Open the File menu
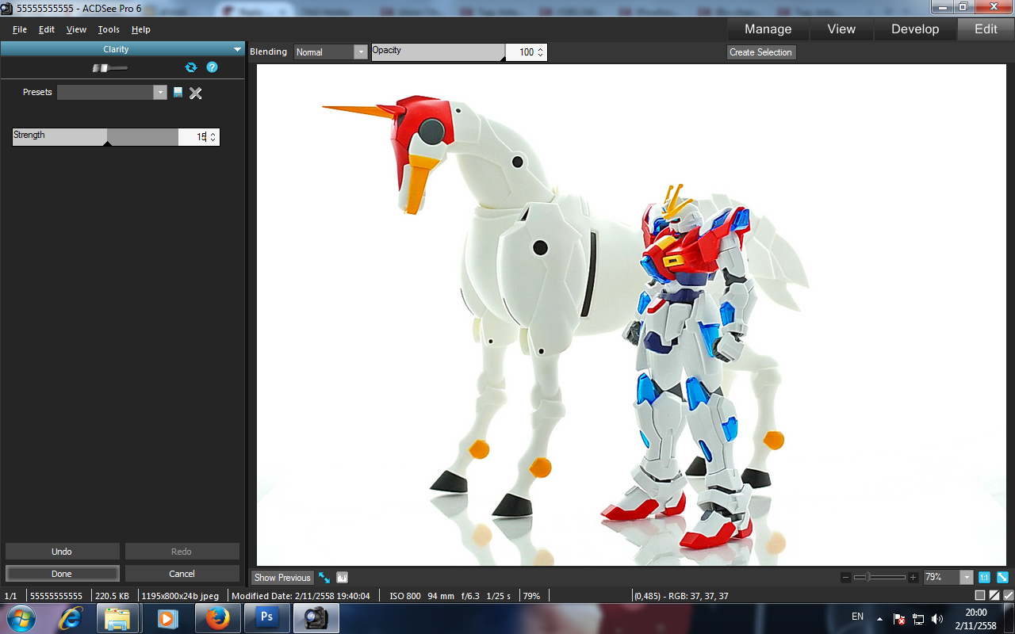The image size is (1015, 634). click(20, 29)
